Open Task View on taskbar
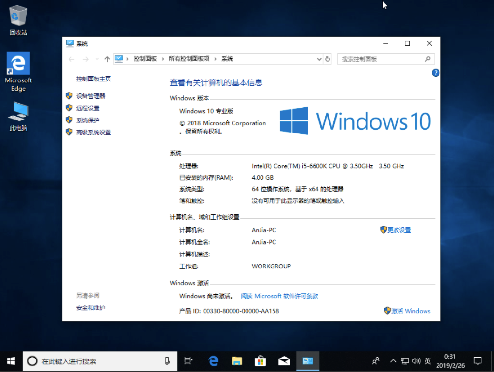 pos(189,361)
